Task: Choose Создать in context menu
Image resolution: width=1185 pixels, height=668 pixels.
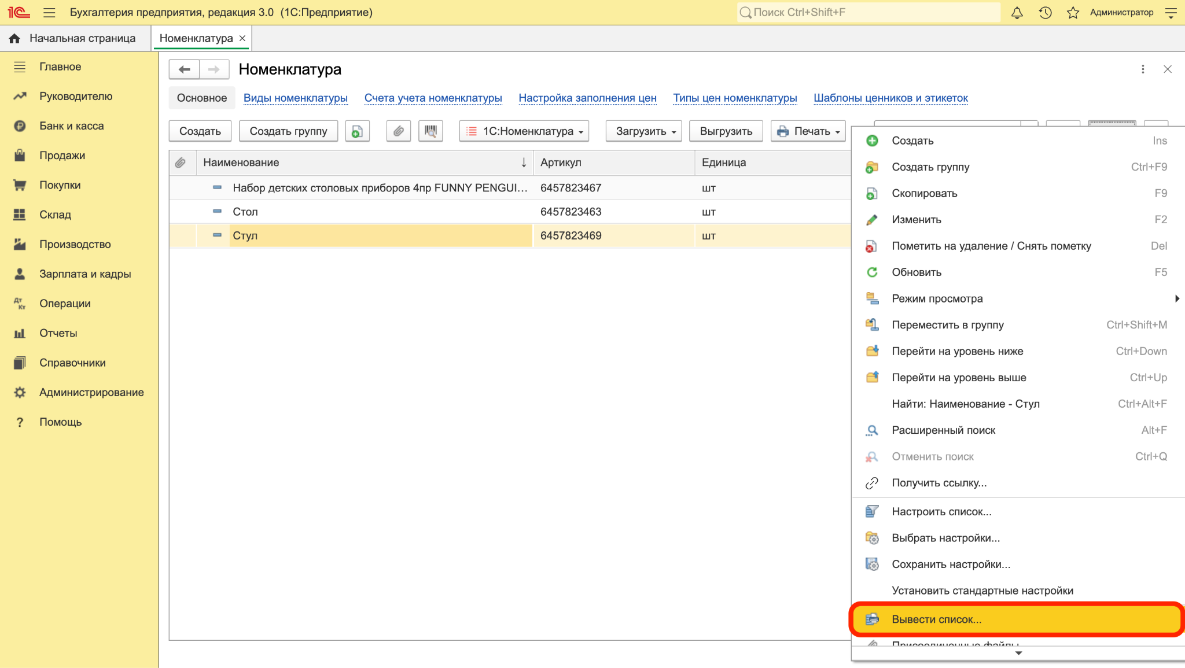Action: pos(1018,141)
